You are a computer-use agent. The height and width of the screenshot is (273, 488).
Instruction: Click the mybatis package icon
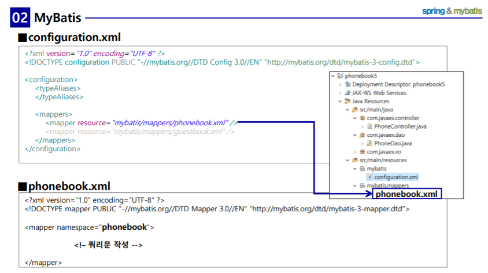pos(363,169)
